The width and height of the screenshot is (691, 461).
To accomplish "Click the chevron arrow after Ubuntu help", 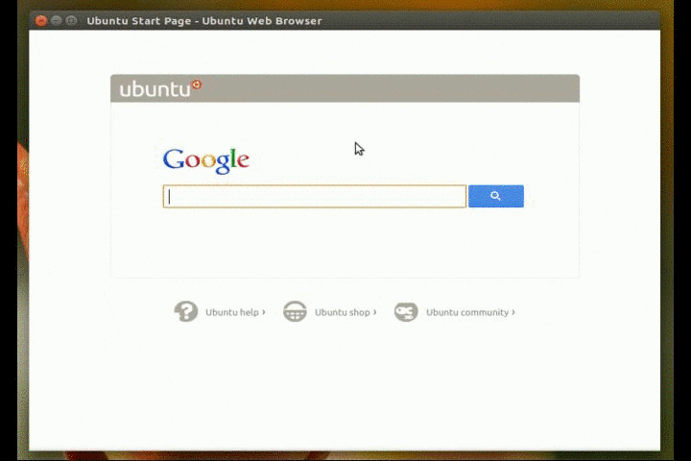I will click(264, 311).
